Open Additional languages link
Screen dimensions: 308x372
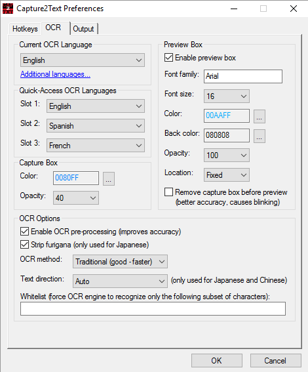click(55, 74)
